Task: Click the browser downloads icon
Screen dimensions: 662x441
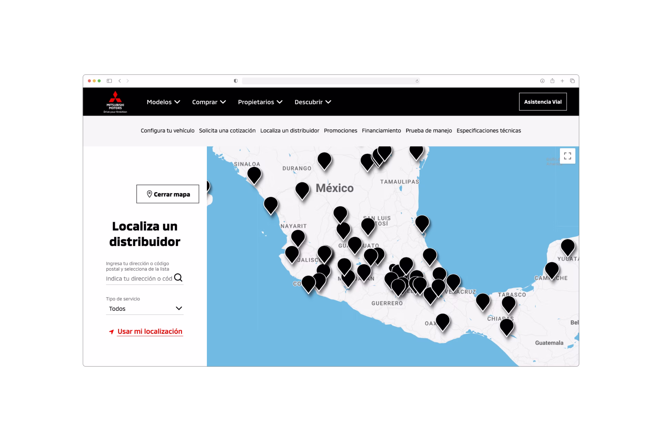Action: coord(542,81)
